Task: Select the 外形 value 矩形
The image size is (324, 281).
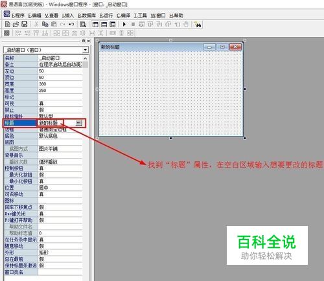Action: point(60,253)
